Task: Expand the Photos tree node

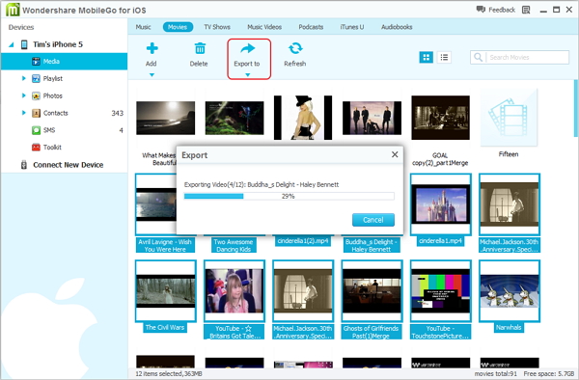Action: pos(23,95)
